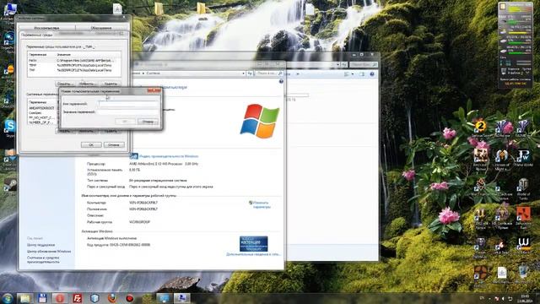540x304 pixels.
Task: Open Центр поддержки link in sidebar
Action: [41, 245]
